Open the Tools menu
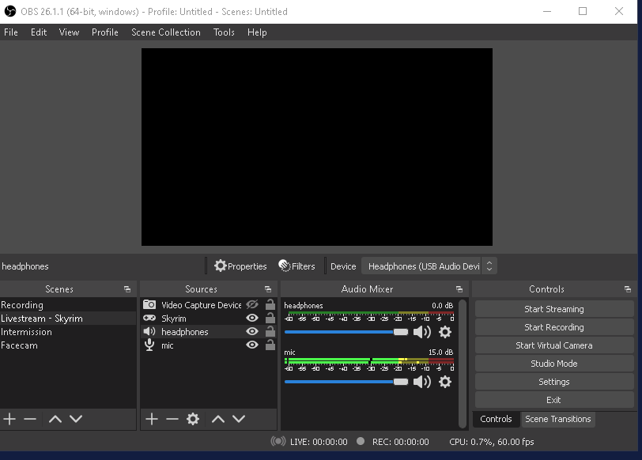 (x=224, y=32)
